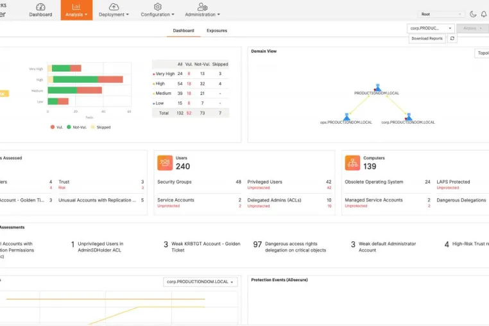Image resolution: width=489 pixels, height=326 pixels.
Task: Click the Users count 240
Action: click(183, 167)
